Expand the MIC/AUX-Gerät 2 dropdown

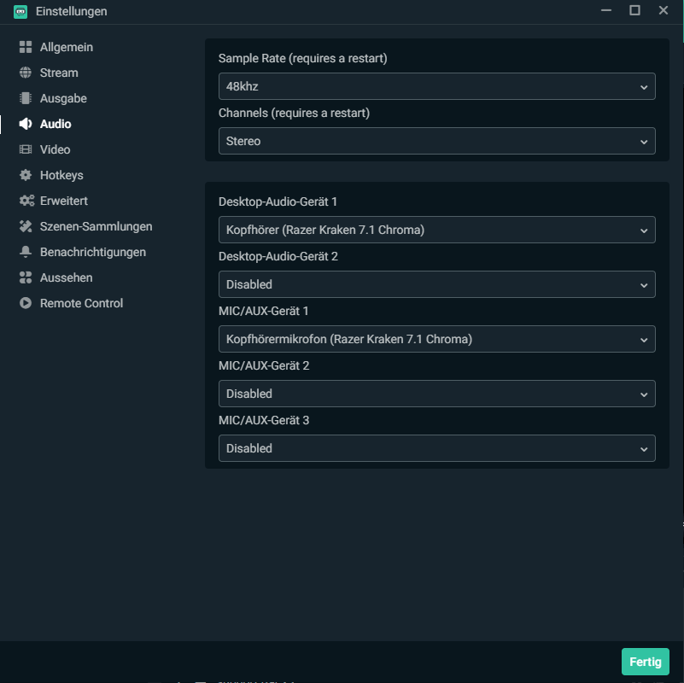436,394
